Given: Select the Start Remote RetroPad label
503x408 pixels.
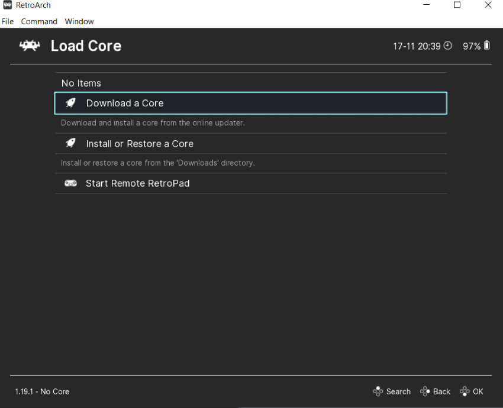Looking at the screenshot, I should [138, 183].
